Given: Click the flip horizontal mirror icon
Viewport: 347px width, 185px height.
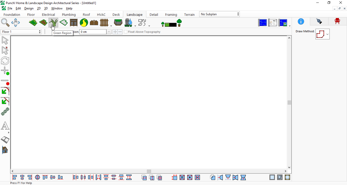Looking at the screenshot, I should pos(220,177).
